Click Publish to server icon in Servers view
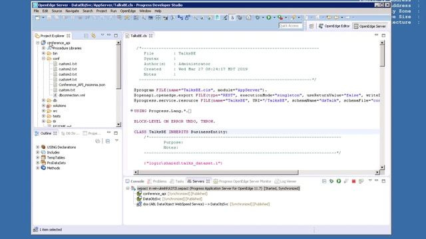The height and width of the screenshot is (239, 426). tap(361, 181)
